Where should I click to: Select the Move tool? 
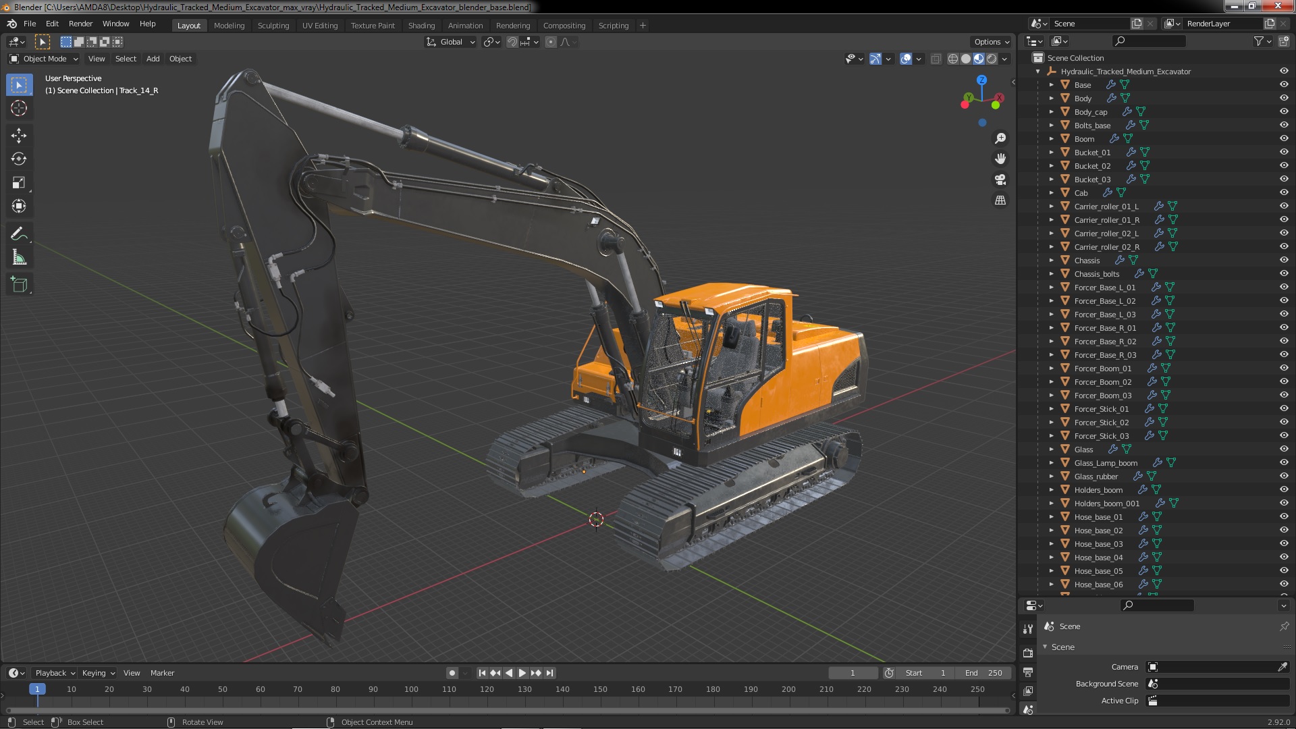point(19,136)
